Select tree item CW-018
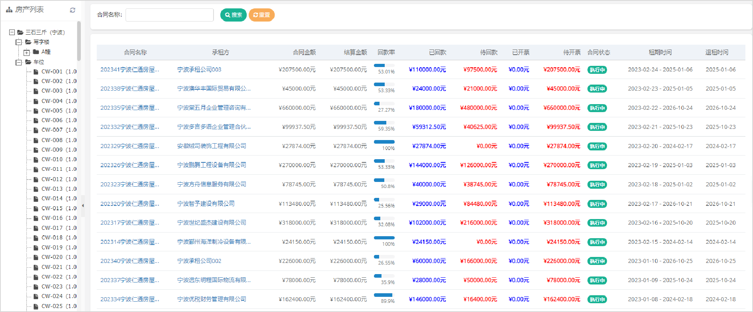This screenshot has width=753, height=312. pyautogui.click(x=59, y=238)
